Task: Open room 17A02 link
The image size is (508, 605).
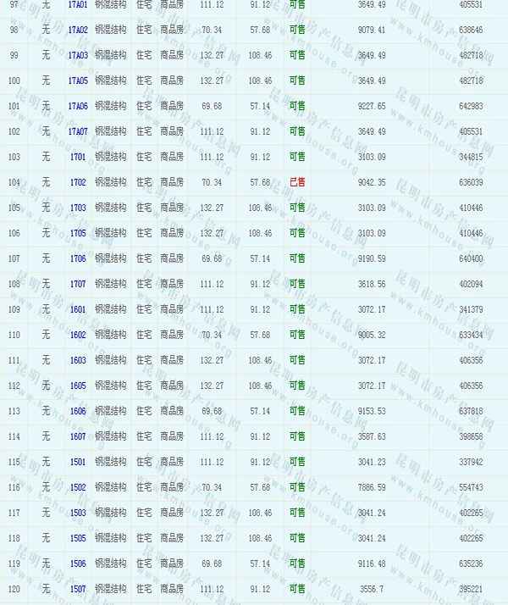Action: click(78, 31)
